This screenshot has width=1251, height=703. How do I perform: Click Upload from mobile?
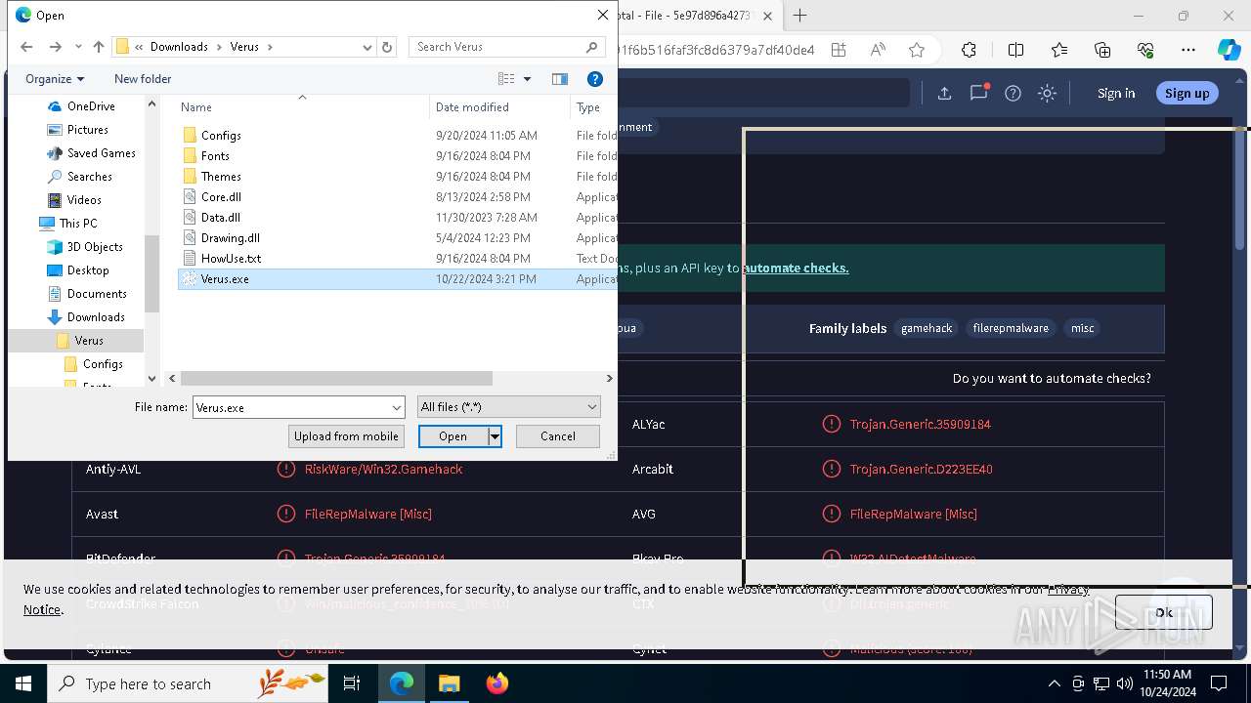(x=346, y=436)
